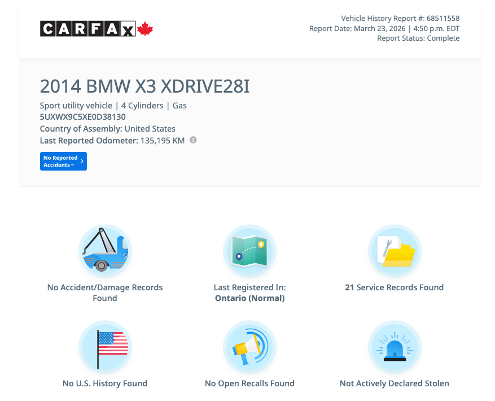Click the megaphone recalls icon
The height and width of the screenshot is (401, 495).
pyautogui.click(x=249, y=347)
